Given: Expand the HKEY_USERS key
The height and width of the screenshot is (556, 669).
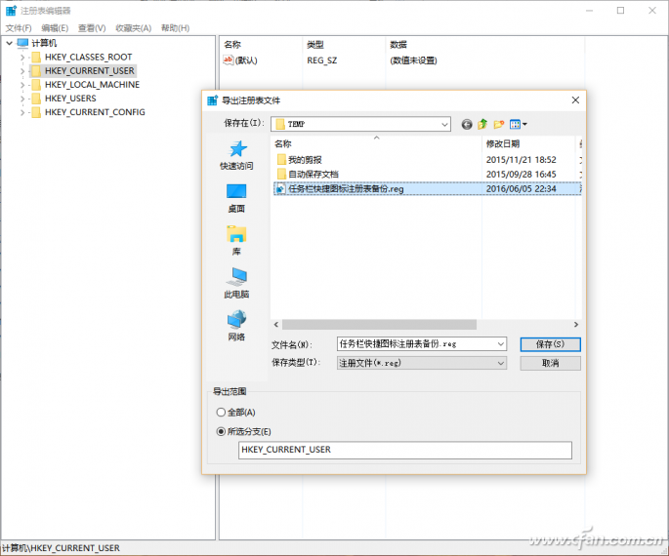Looking at the screenshot, I should pos(22,99).
